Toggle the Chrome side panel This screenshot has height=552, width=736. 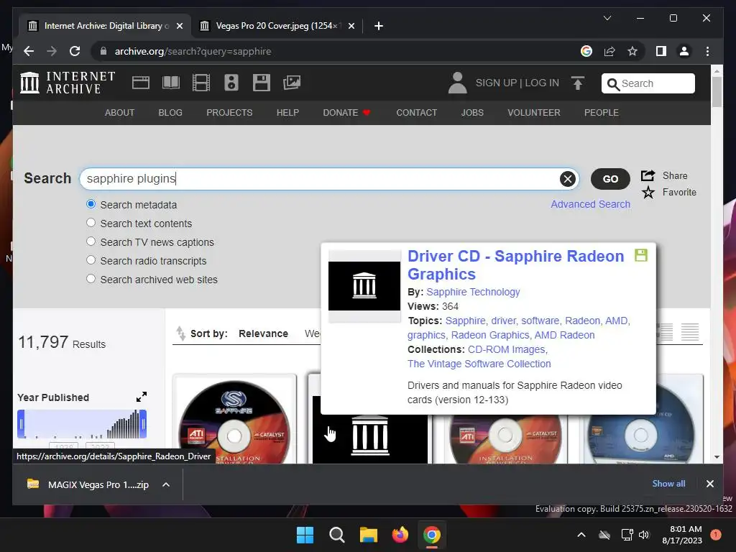pos(661,51)
